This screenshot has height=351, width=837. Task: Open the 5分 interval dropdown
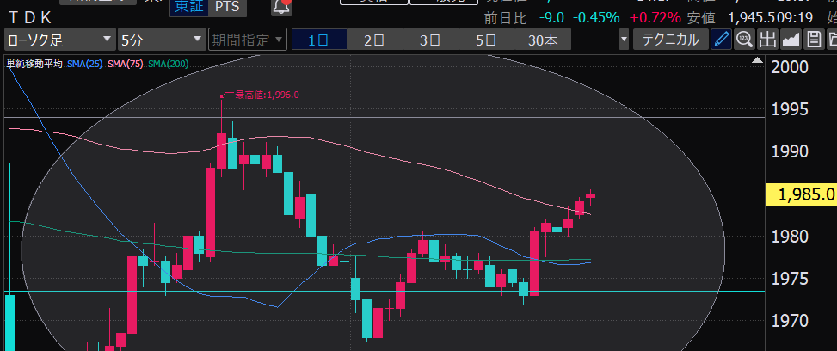(160, 40)
